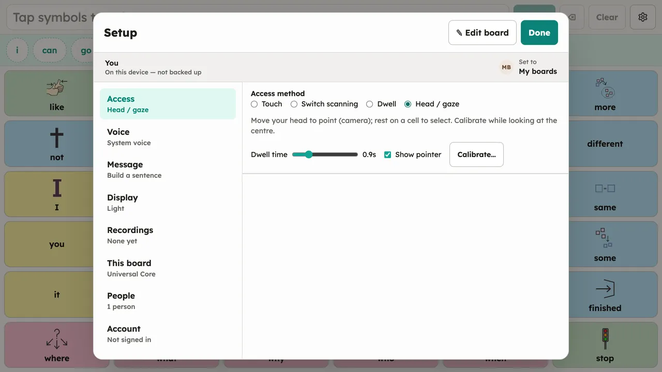Select Switch scanning access method
Screen dimensions: 662x372
click(324, 104)
